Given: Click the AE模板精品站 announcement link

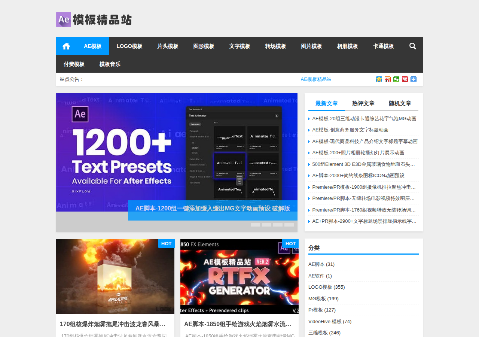Looking at the screenshot, I should tap(316, 79).
